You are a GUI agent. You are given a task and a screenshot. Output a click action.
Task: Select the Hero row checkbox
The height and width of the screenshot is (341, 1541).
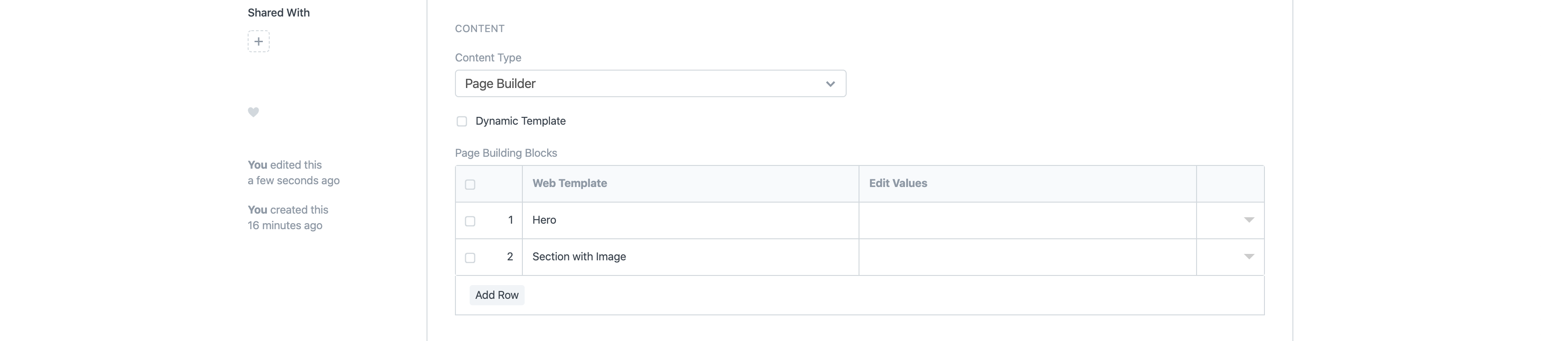470,221
